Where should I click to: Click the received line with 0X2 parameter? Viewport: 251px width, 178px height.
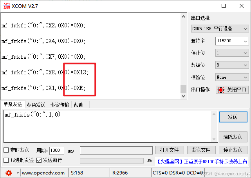pyautogui.click(x=43, y=25)
